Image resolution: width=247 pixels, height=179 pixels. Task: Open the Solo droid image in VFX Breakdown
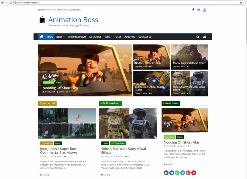128,123
